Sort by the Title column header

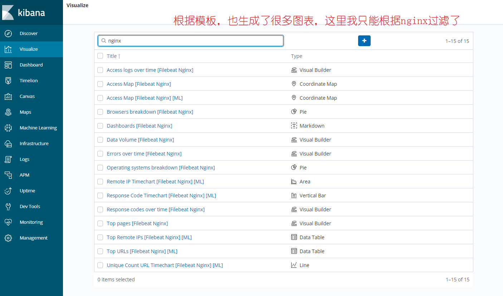[113, 56]
